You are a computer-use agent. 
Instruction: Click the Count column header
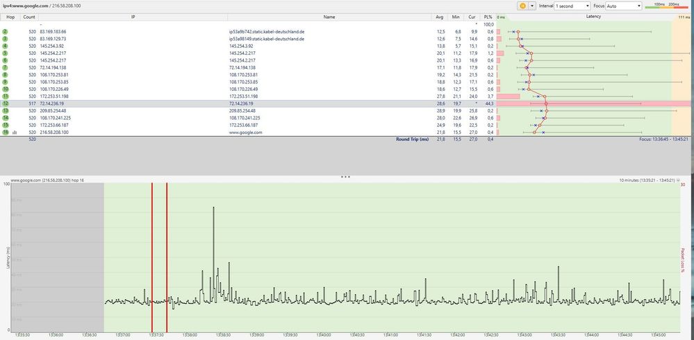(x=29, y=16)
